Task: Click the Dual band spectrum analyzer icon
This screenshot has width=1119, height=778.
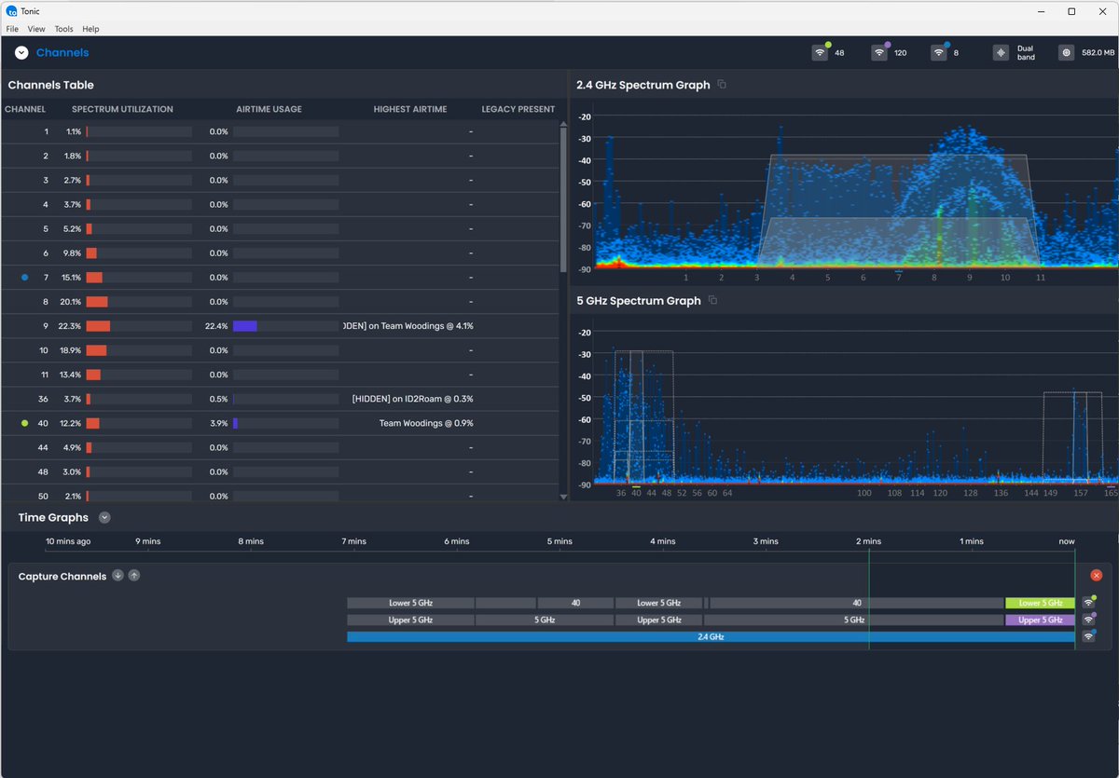Action: [1002, 53]
